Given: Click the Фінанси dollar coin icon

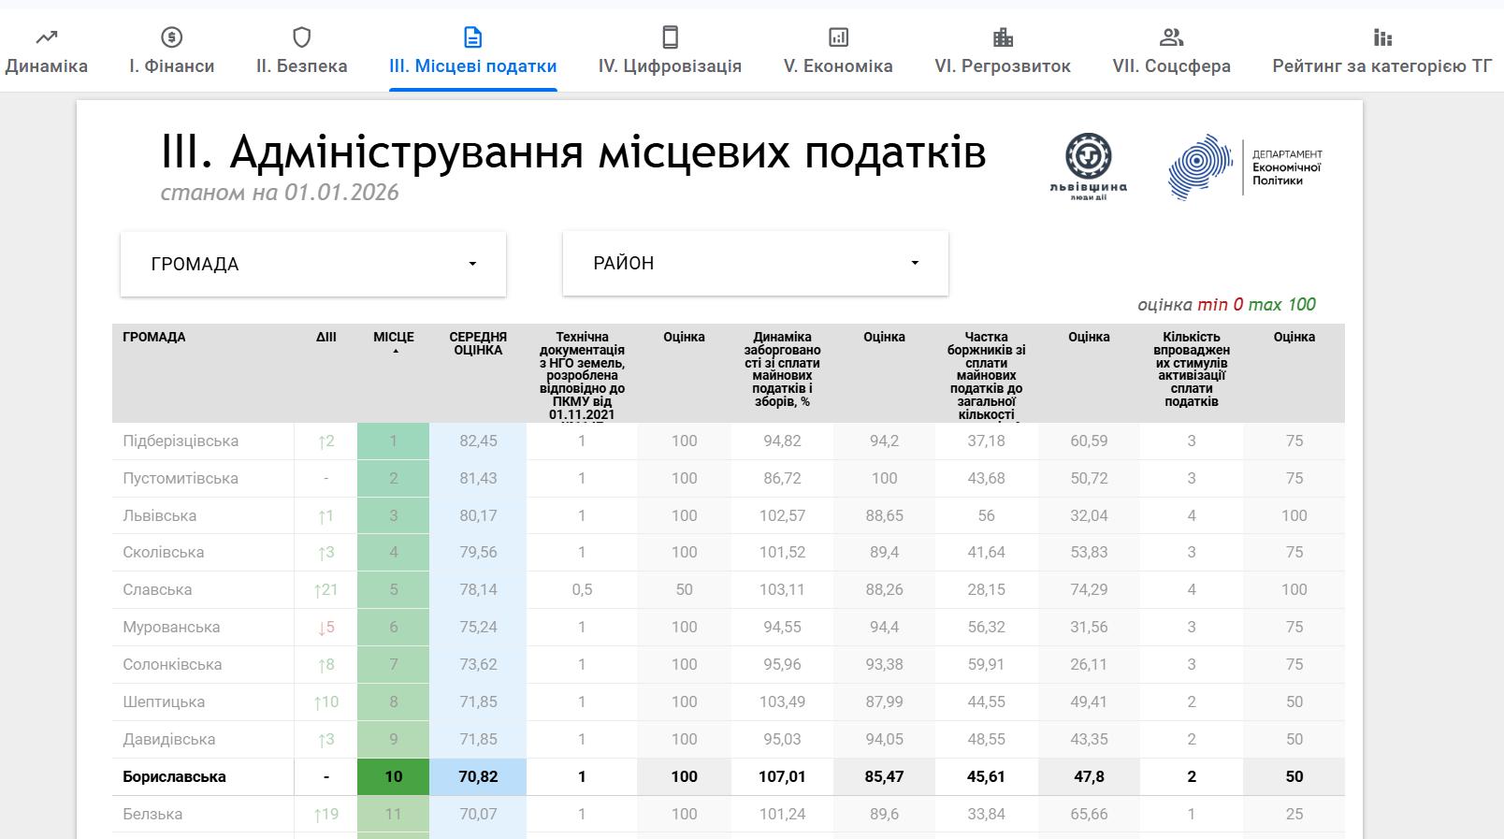Looking at the screenshot, I should coord(171,37).
